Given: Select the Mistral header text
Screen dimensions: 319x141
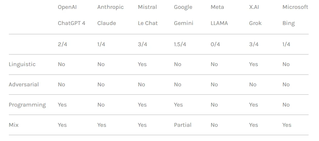Looking at the screenshot, I should [x=147, y=7].
